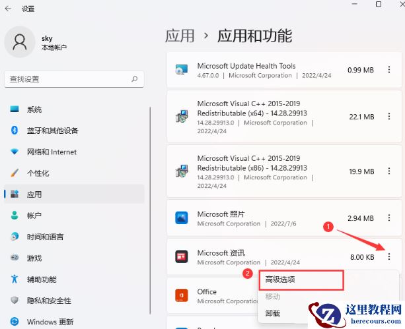Screen dimensions: 405x329
Task: Open 网络和 Internet settings
Action: click(74, 152)
